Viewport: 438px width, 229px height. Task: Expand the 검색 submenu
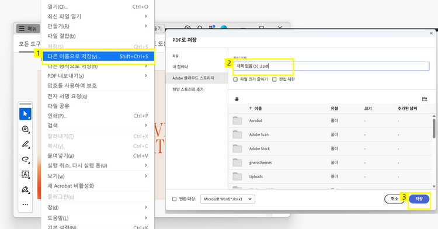(x=146, y=126)
